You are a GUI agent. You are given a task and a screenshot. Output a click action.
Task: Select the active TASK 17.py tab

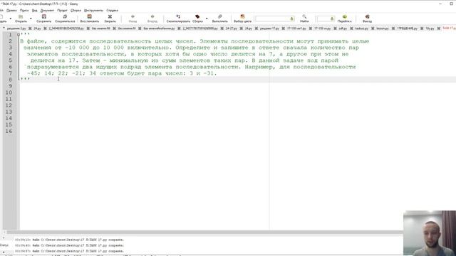point(449,28)
